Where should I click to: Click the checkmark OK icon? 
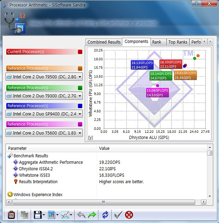(118, 215)
